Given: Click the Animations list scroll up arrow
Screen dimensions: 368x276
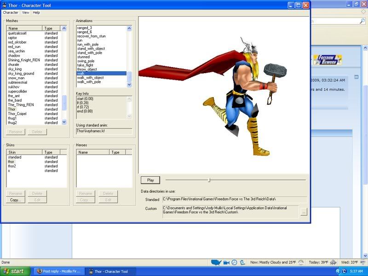Looking at the screenshot, I should [x=129, y=29].
